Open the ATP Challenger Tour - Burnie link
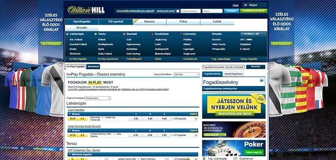 point(84,150)
